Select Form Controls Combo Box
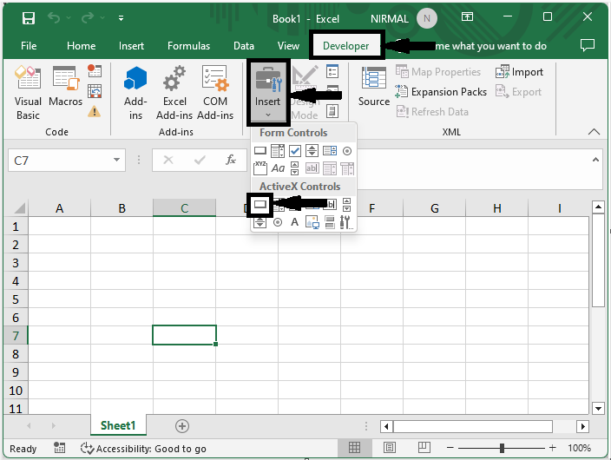Screen dimensions: 611x460 278,151
